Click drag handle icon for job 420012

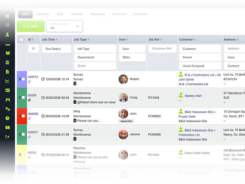(x=20, y=79)
